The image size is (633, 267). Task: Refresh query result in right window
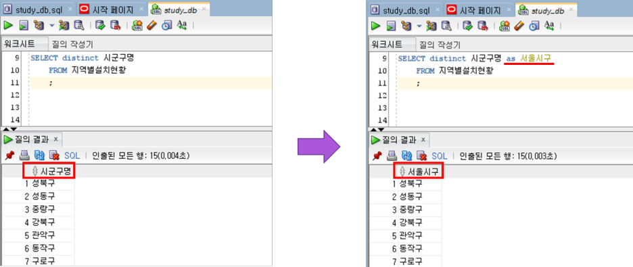[407, 155]
